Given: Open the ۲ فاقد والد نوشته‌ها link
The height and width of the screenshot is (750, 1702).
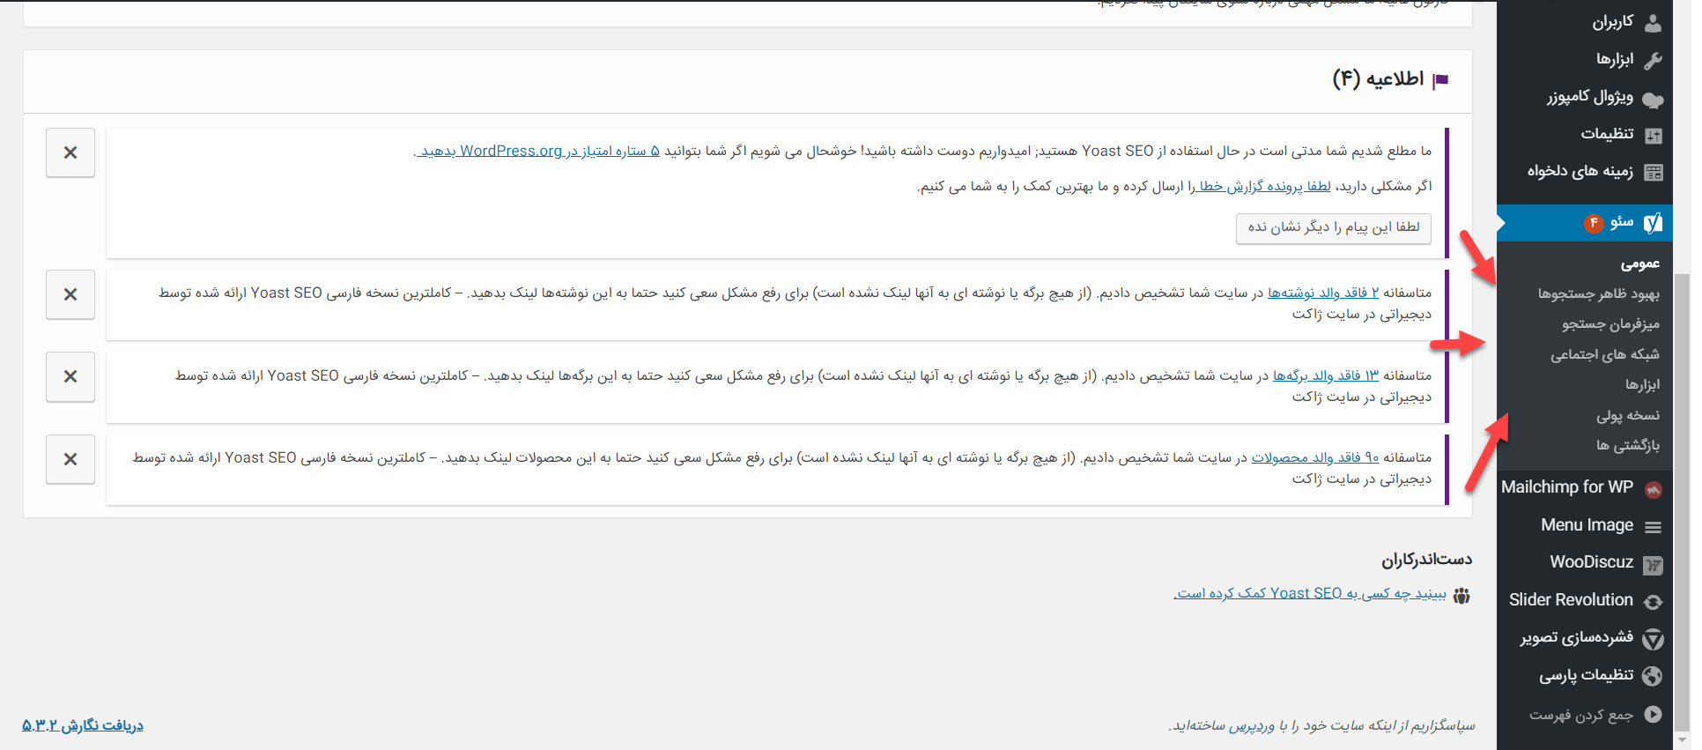Looking at the screenshot, I should pyautogui.click(x=1323, y=293).
